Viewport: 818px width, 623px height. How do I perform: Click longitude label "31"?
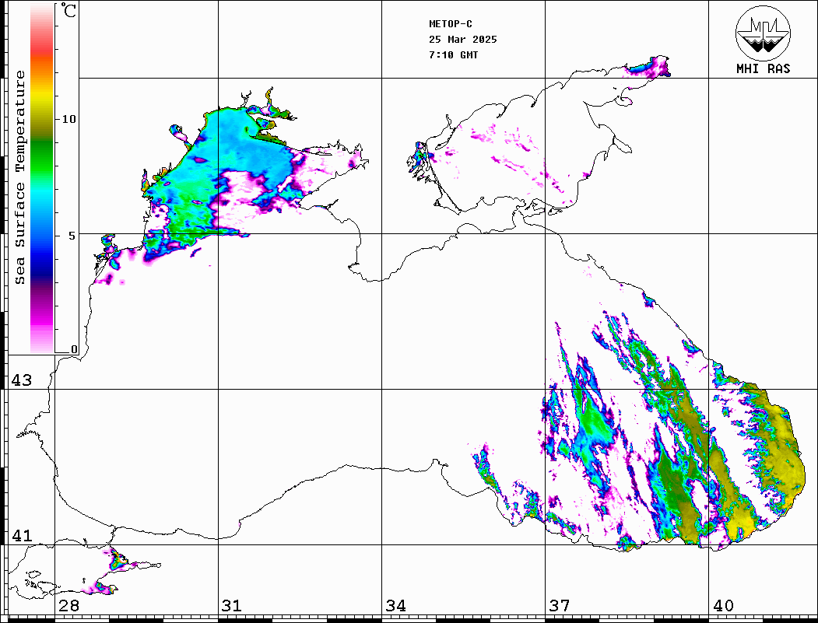[x=232, y=605]
